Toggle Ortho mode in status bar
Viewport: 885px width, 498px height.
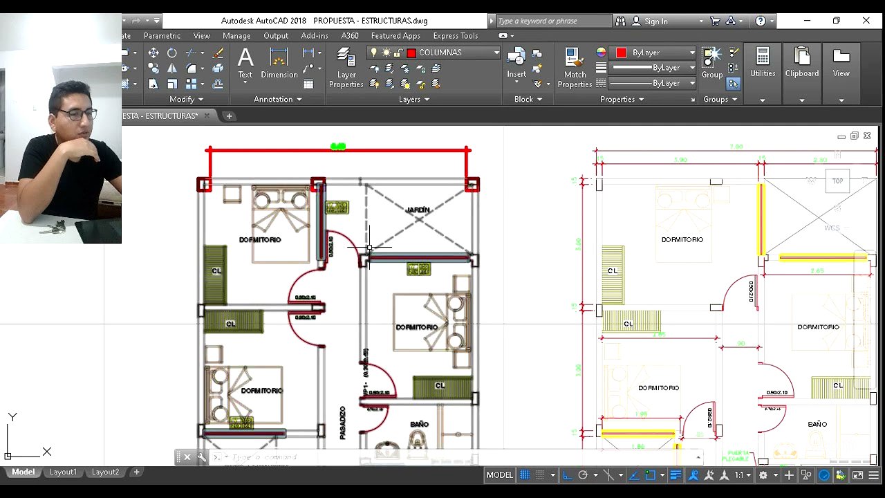(x=568, y=475)
